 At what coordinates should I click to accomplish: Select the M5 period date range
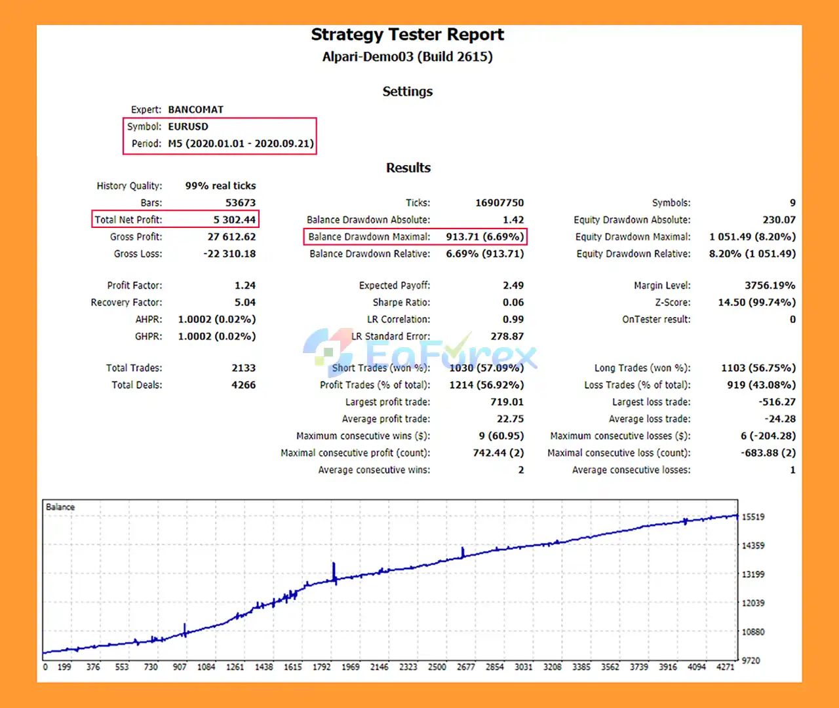(x=241, y=143)
